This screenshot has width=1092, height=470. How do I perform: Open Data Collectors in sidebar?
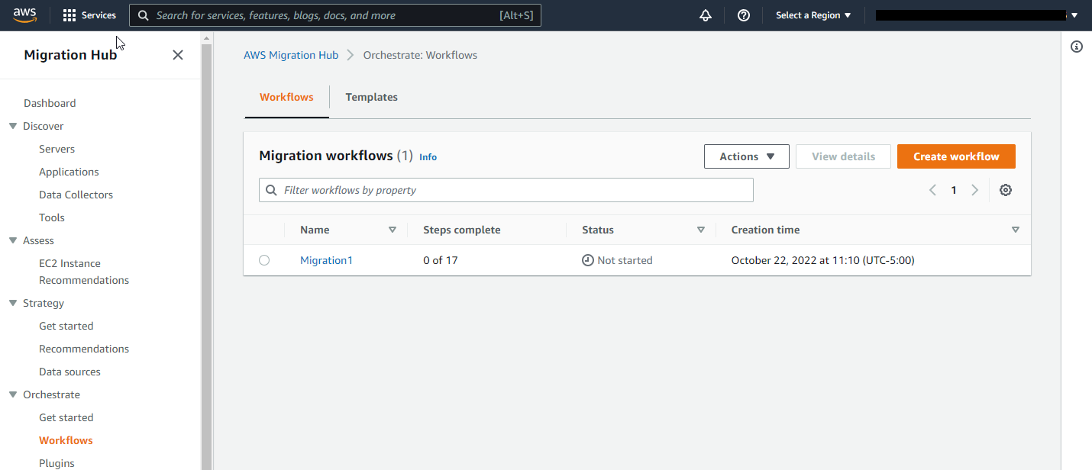(76, 195)
